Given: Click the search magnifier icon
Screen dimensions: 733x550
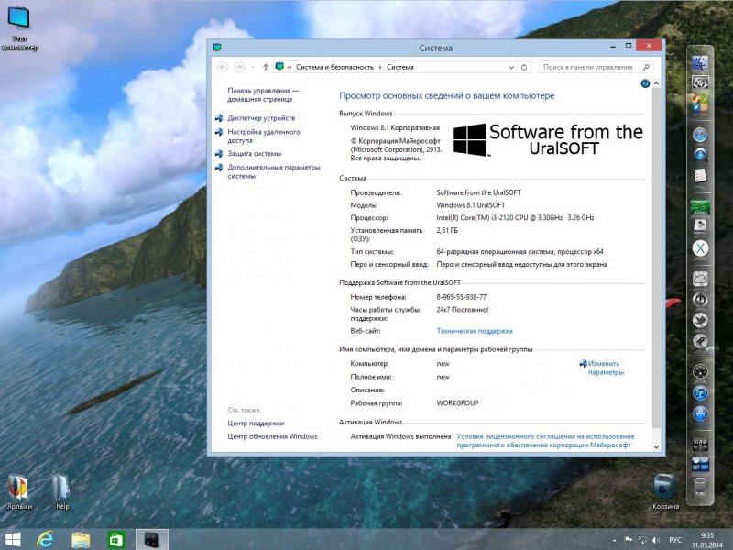Looking at the screenshot, I should click(x=646, y=67).
